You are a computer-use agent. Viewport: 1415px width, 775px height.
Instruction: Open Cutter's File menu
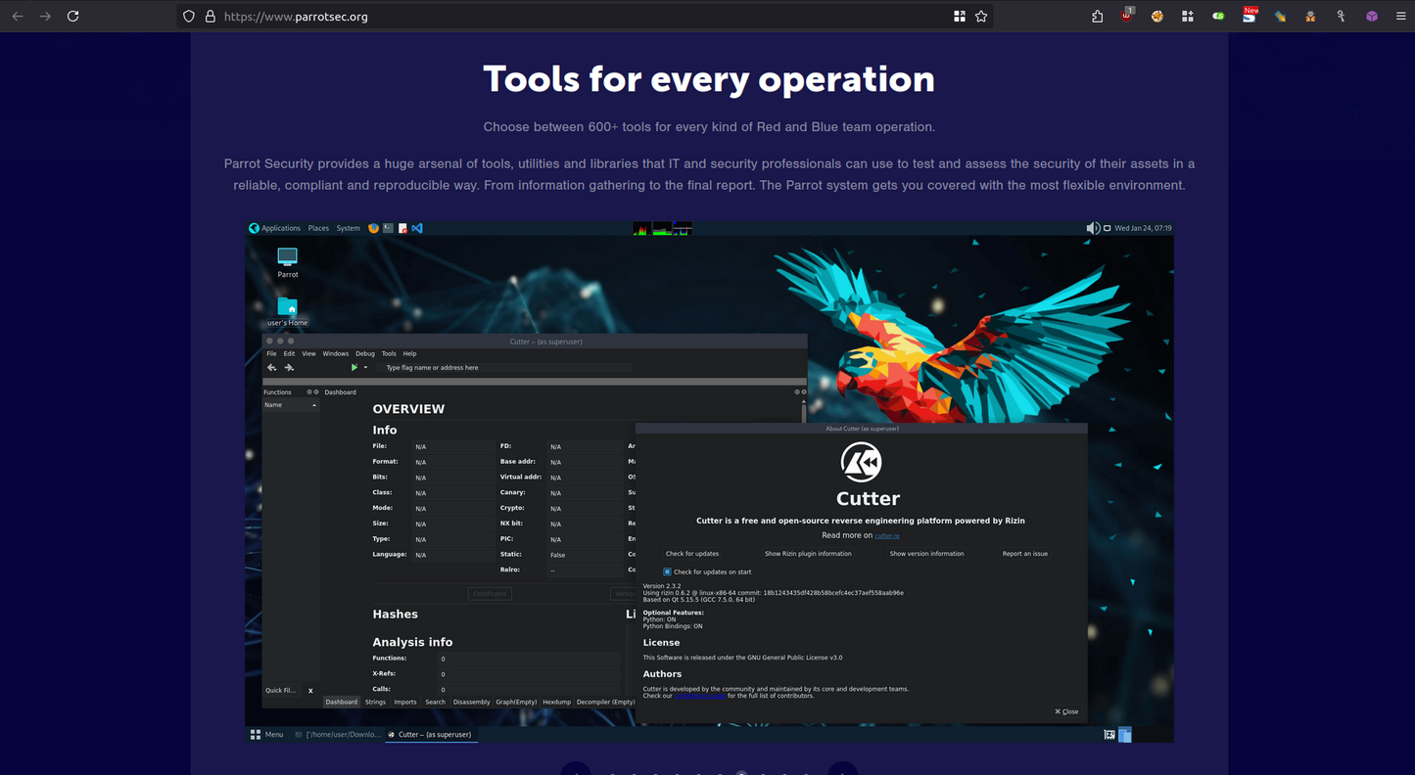click(271, 353)
